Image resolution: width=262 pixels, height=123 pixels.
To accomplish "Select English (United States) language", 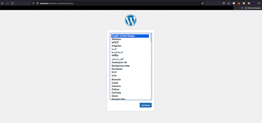I will [130, 36].
